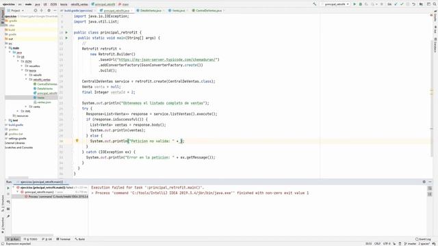438x246 pixels.
Task: Open the Event Log button
Action: [x=423, y=239]
